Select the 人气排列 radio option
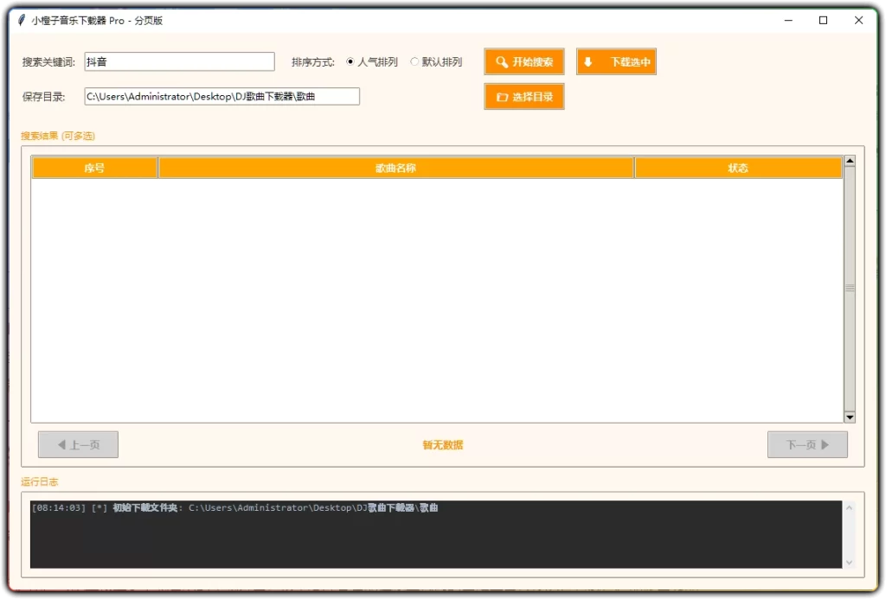This screenshot has width=886, height=599. click(350, 61)
